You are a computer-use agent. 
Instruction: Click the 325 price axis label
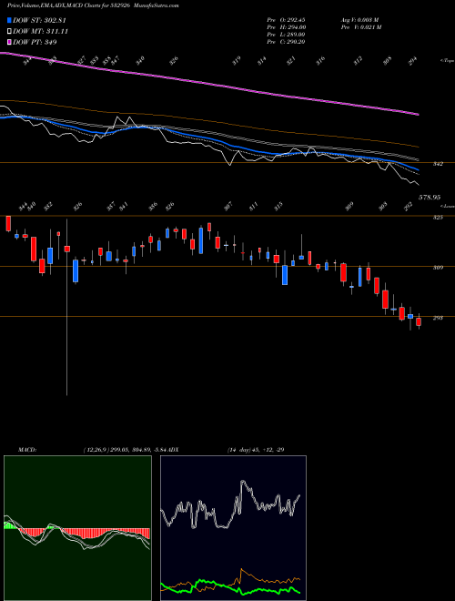[438, 218]
